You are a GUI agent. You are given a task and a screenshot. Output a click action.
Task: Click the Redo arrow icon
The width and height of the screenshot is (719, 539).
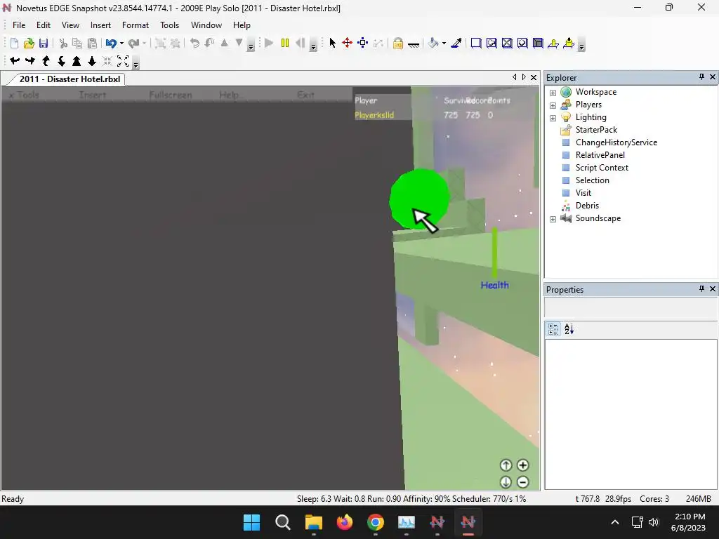133,43
